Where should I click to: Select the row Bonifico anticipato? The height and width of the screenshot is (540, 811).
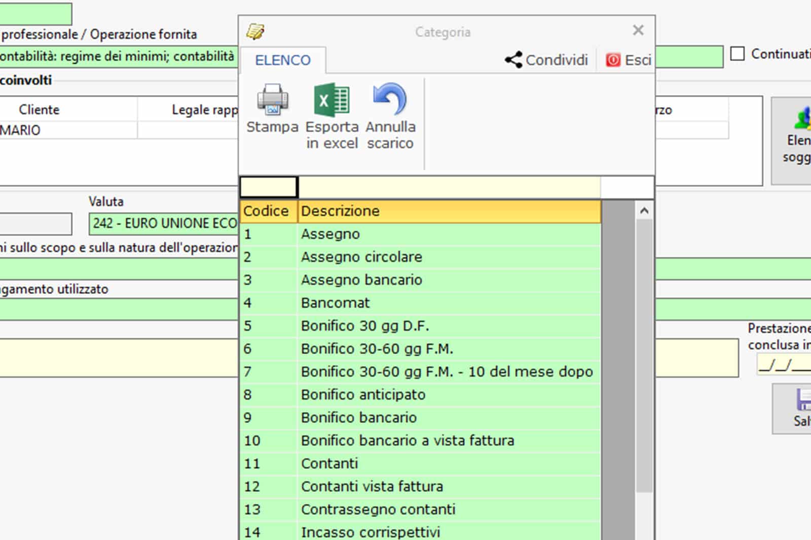click(420, 395)
